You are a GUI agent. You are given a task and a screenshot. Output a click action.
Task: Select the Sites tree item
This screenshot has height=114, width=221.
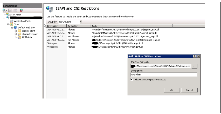click(x=17, y=24)
